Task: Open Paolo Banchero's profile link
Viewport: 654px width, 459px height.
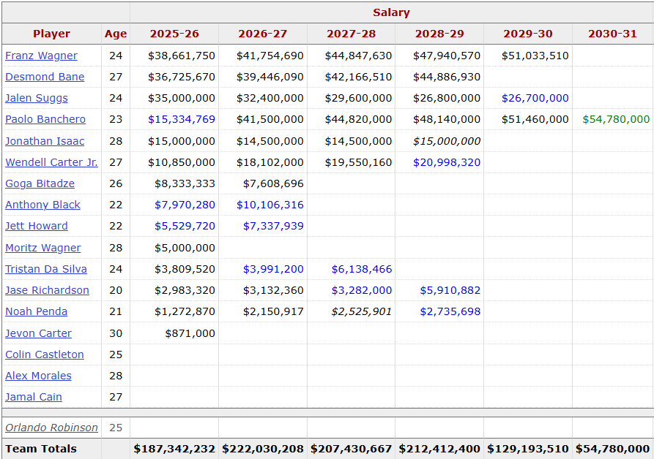Action: coord(45,119)
